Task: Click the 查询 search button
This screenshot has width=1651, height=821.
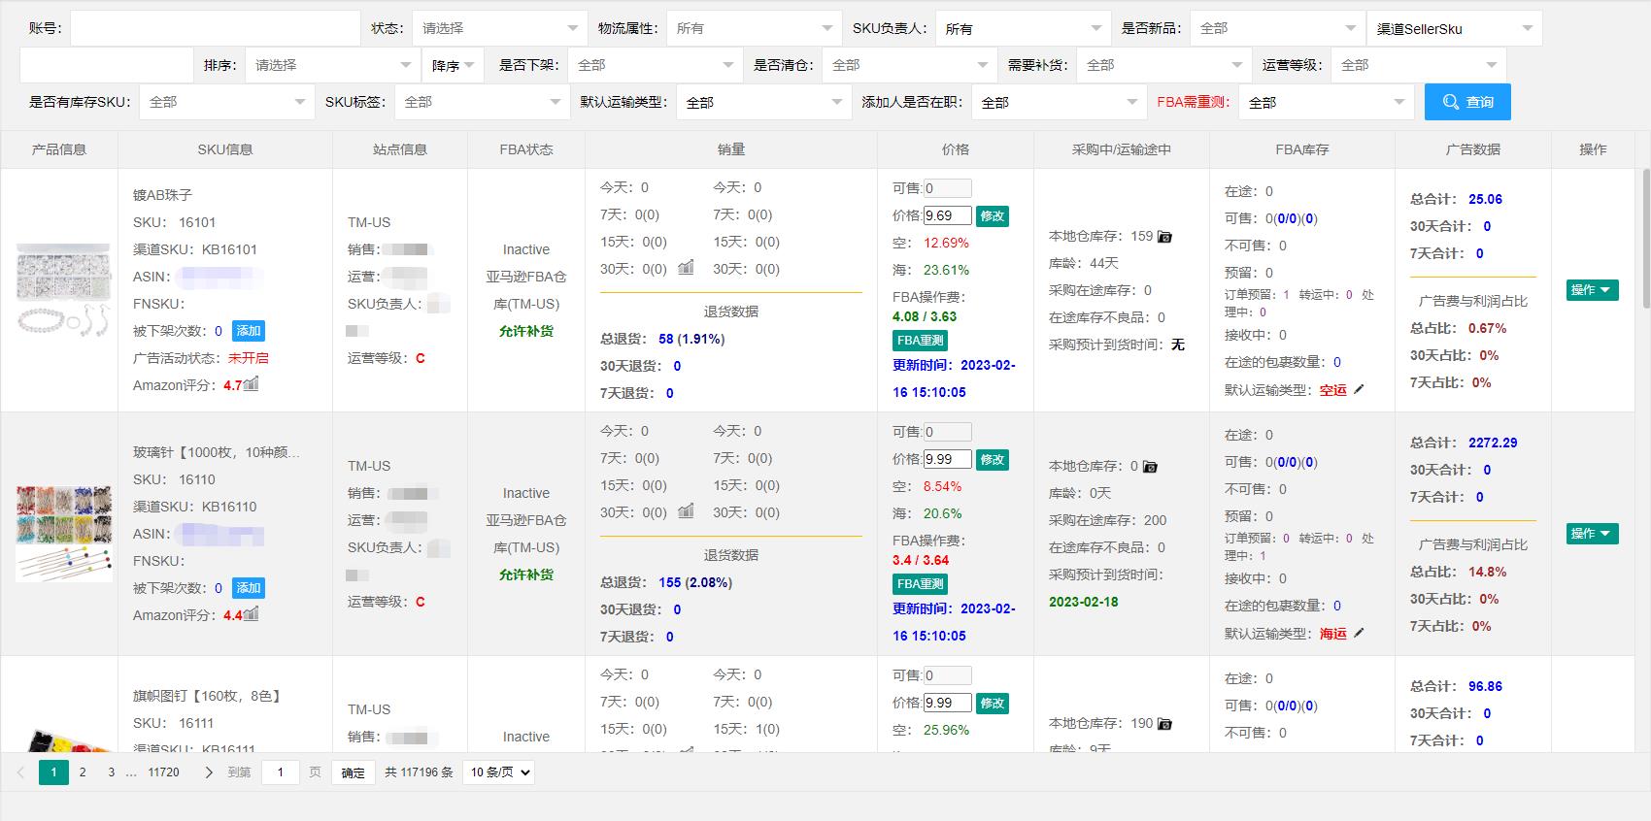Action: (1467, 102)
